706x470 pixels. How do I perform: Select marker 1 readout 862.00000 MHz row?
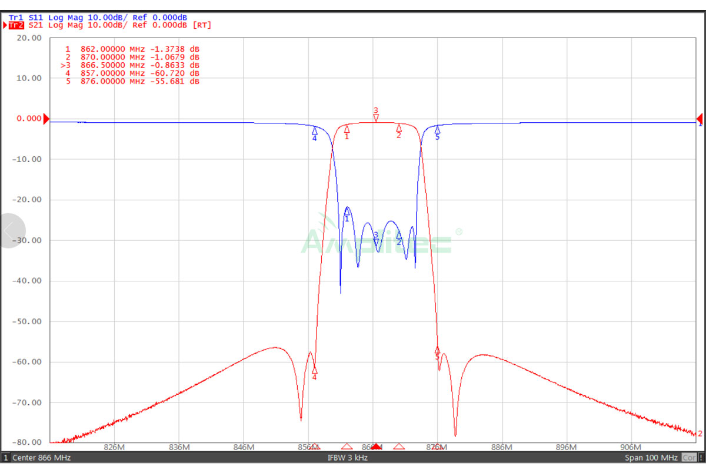[x=132, y=49]
